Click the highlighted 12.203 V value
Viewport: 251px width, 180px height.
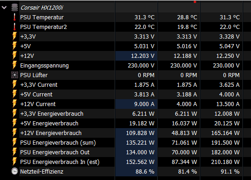[x=142, y=56]
